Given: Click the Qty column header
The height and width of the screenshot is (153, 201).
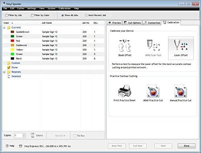Looking at the screenshot, I should [x=96, y=23].
